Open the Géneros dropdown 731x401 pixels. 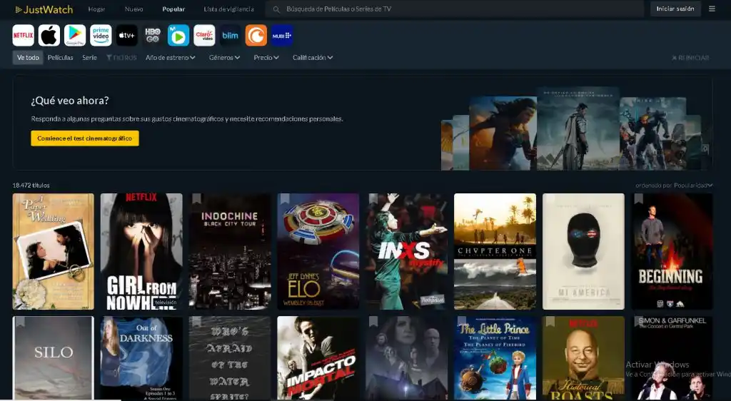224,58
